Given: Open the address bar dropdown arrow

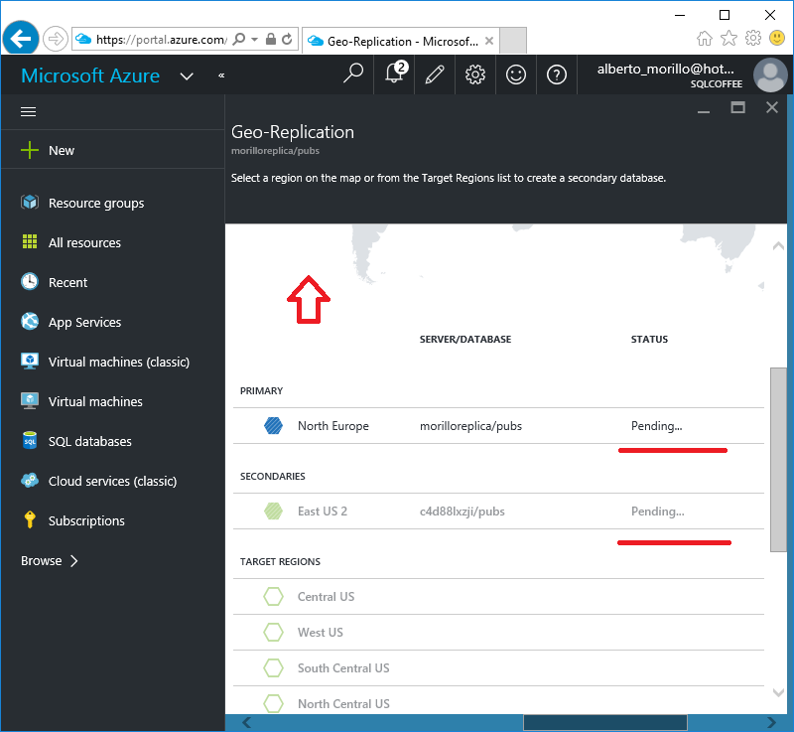Looking at the screenshot, I should click(x=255, y=39).
